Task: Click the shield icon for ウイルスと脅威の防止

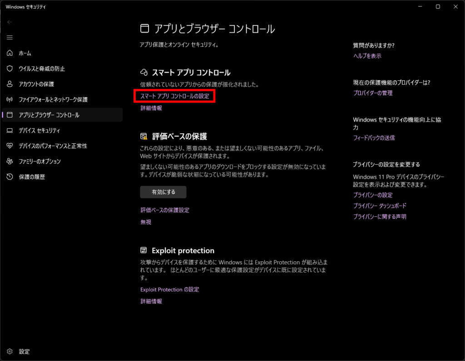Action: [x=10, y=68]
